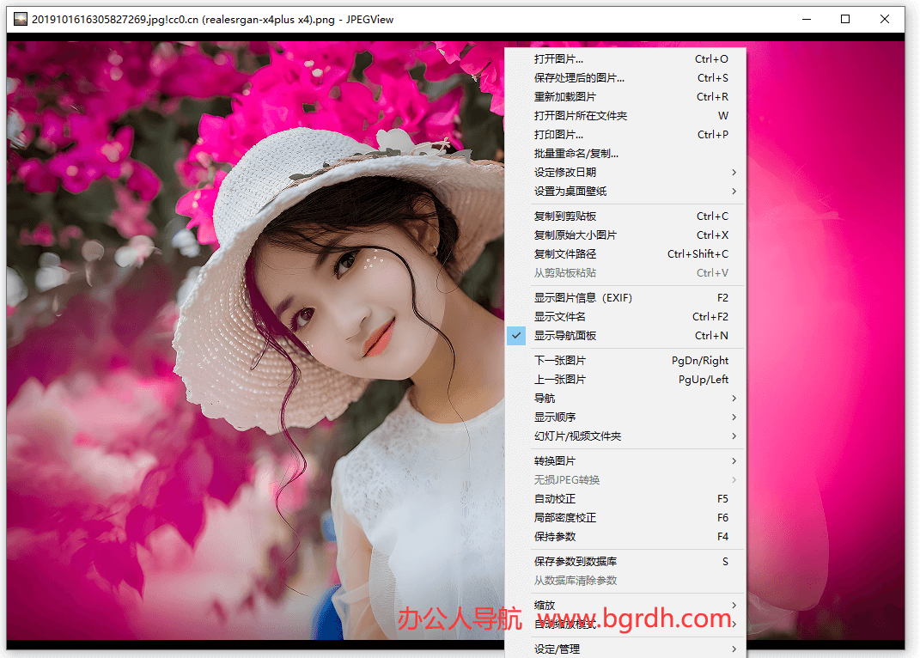Expand the 设定修改日期 submenu
This screenshot has width=920, height=658.
pyautogui.click(x=565, y=173)
